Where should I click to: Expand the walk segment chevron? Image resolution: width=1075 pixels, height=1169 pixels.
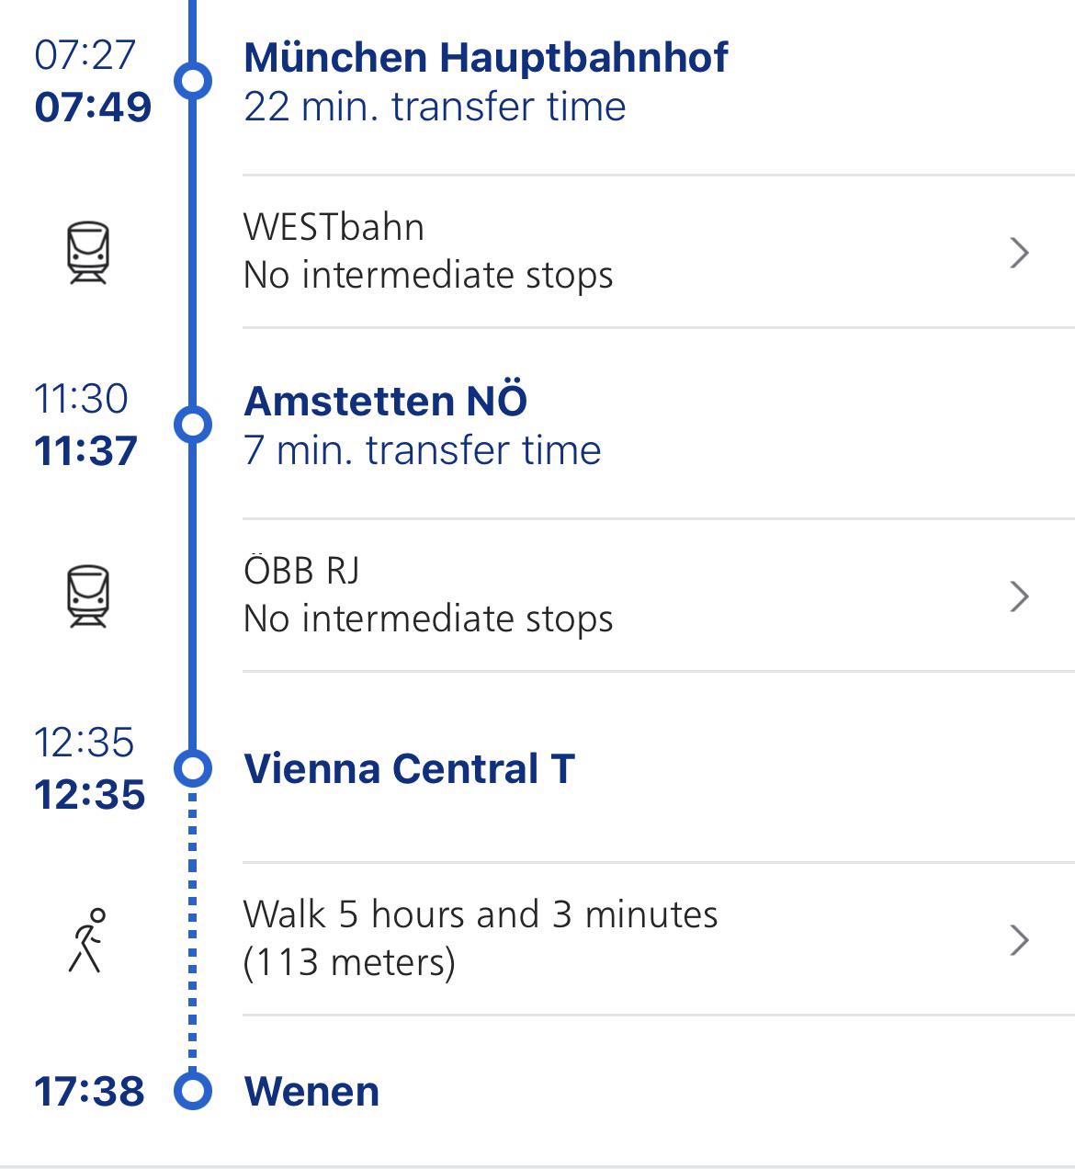[1018, 939]
